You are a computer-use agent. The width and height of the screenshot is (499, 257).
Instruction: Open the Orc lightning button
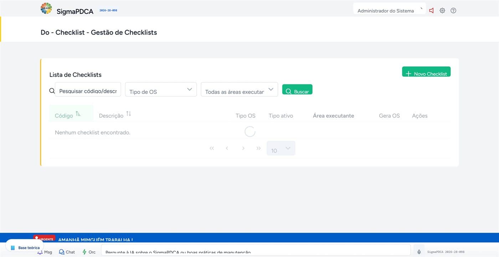pyautogui.click(x=89, y=252)
